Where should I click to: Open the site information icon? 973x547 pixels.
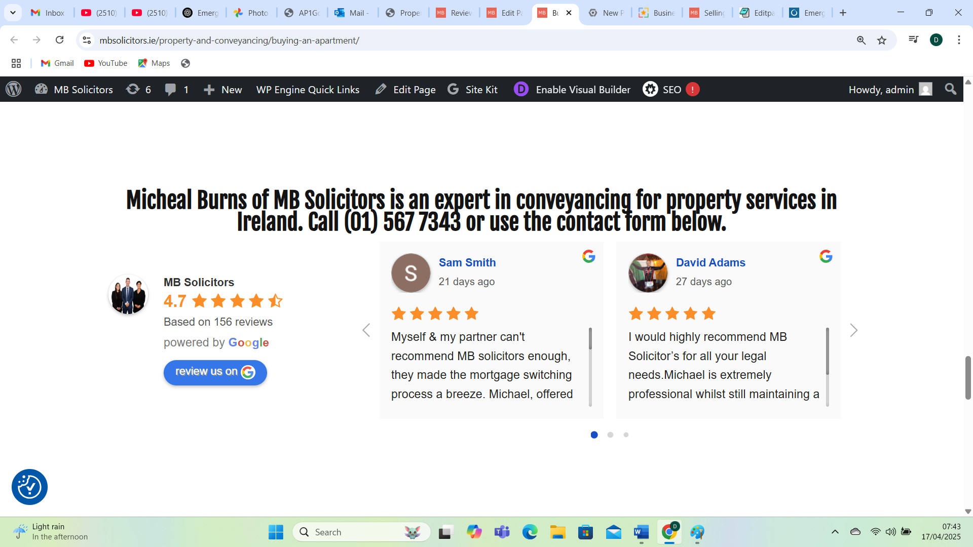pyautogui.click(x=87, y=40)
